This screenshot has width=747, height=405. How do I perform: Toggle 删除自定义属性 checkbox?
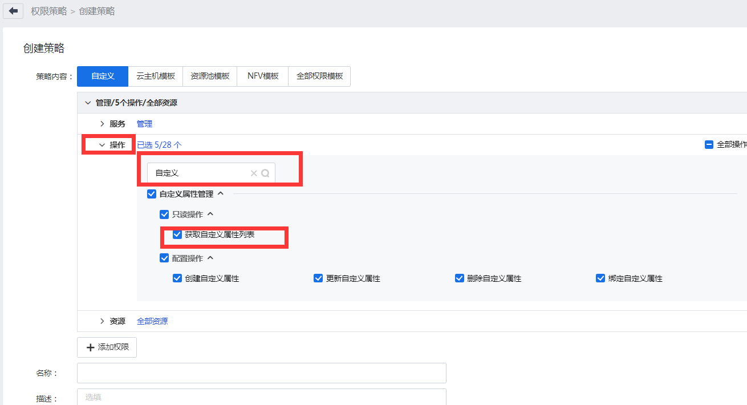(459, 278)
